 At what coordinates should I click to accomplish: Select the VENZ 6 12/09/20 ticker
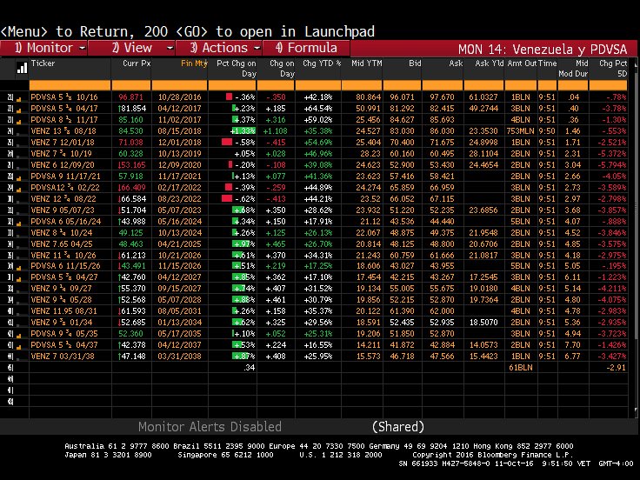63,165
